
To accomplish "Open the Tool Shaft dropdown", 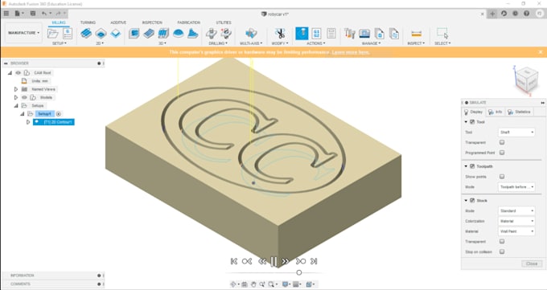I will click(516, 132).
